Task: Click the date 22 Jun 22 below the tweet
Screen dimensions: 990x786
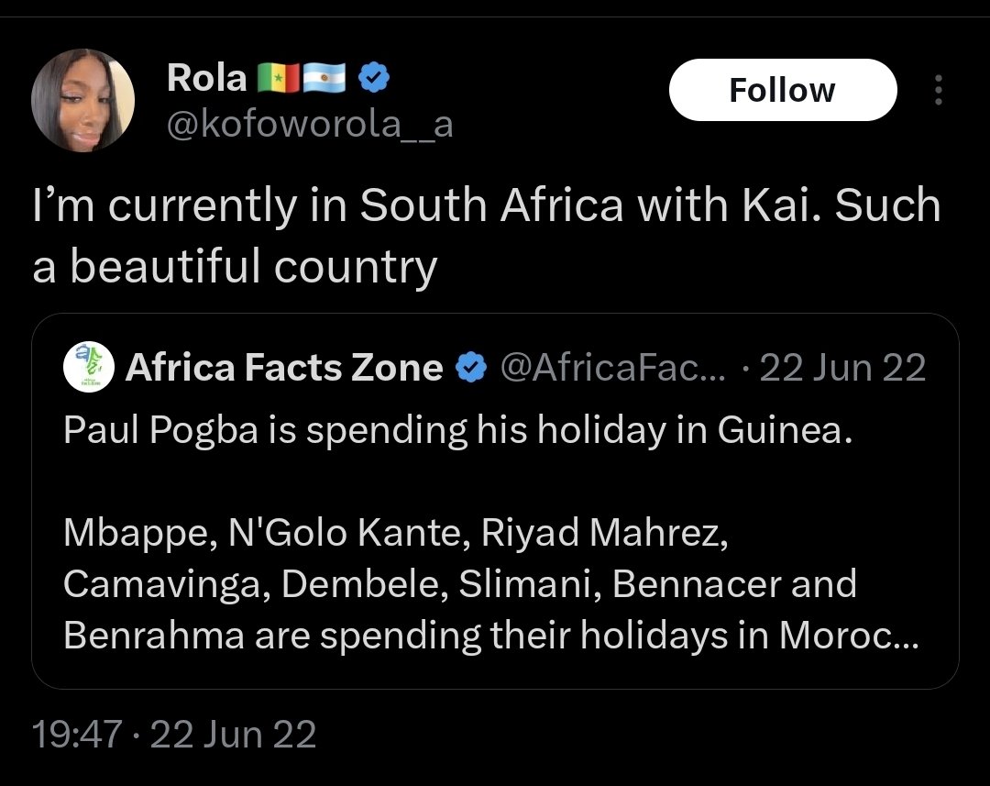Action: 233,735
